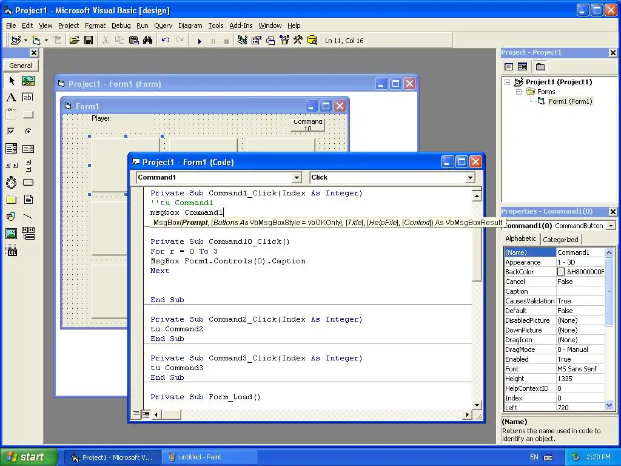Switch to the Categorized properties tab

(x=560, y=239)
